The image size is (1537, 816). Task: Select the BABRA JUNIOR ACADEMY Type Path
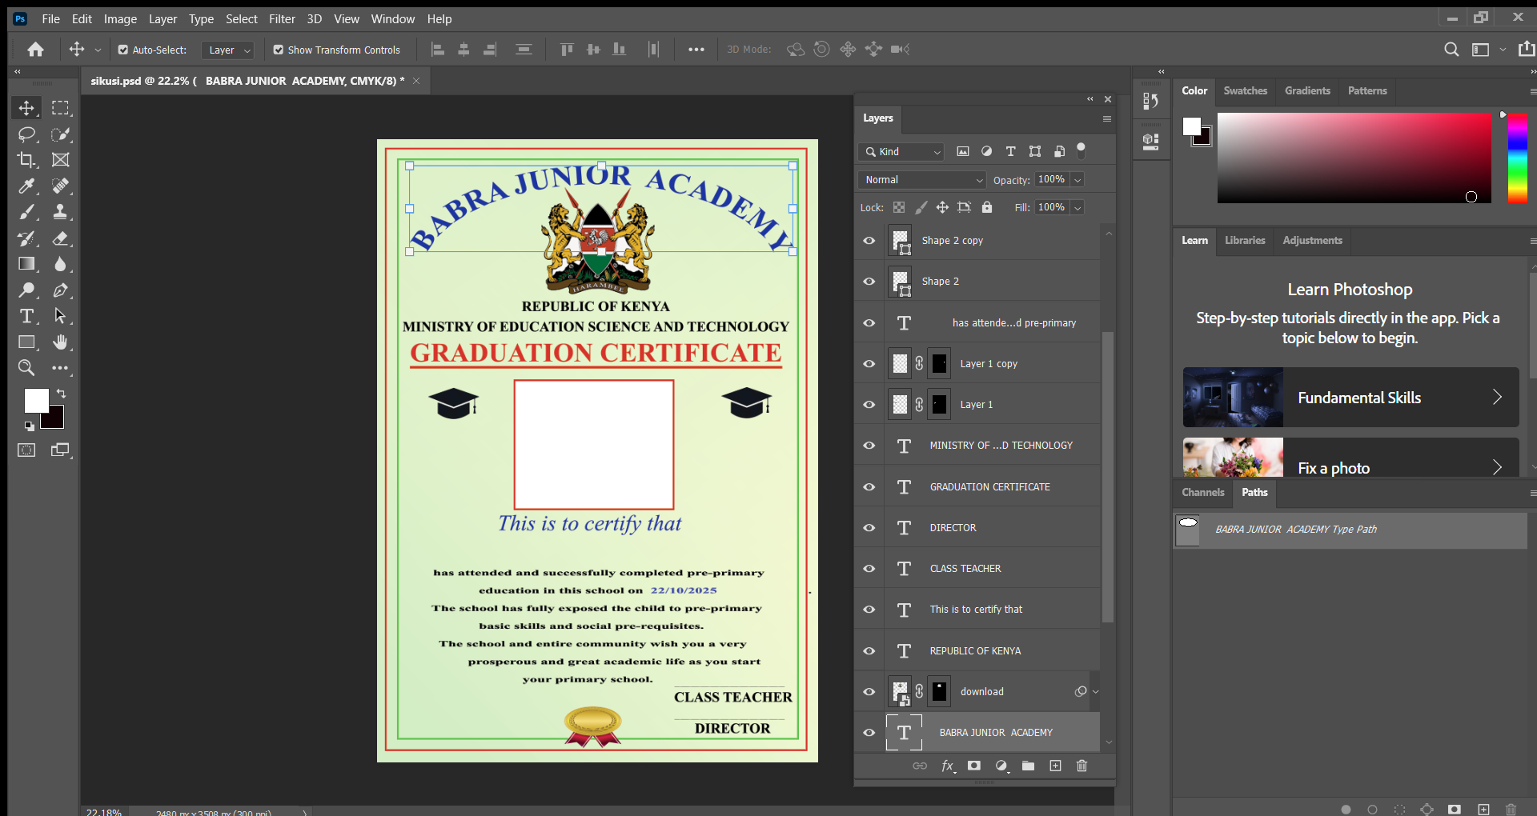[x=1350, y=530]
